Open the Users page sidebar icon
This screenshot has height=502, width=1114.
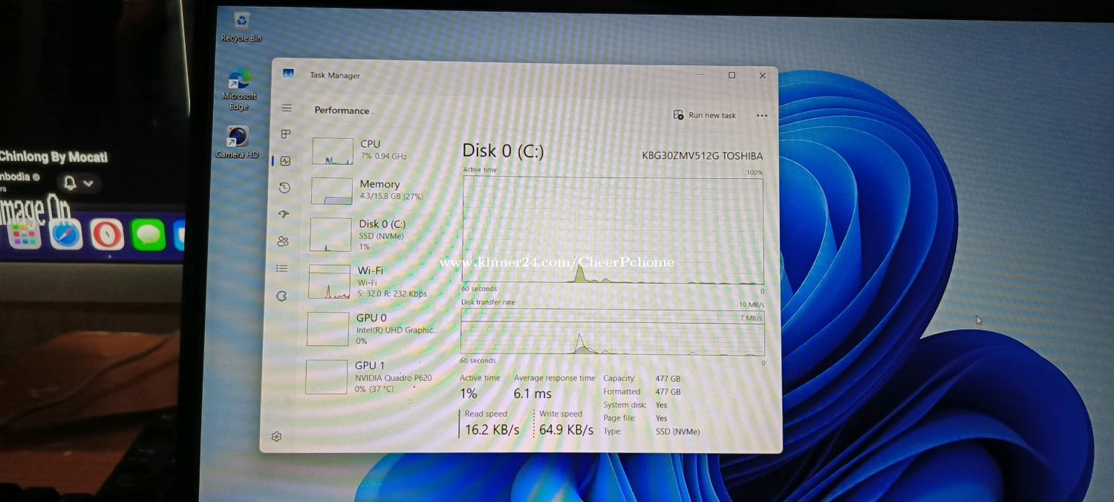point(283,241)
